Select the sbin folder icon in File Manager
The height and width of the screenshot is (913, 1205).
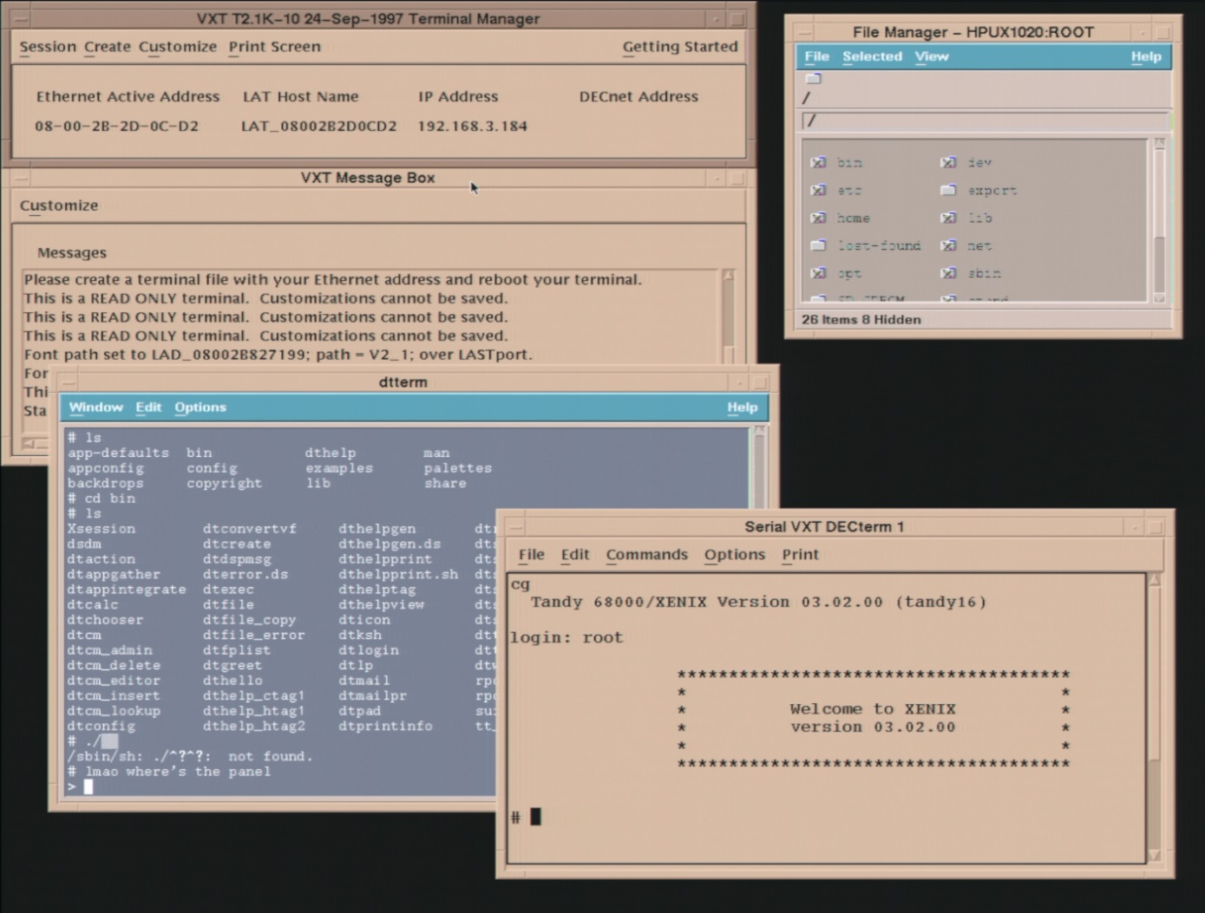pyautogui.click(x=948, y=273)
